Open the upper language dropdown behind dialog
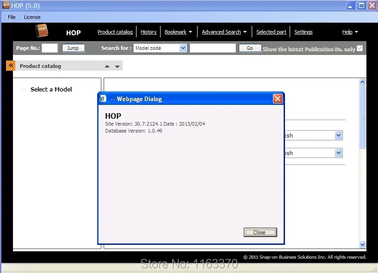 point(339,135)
